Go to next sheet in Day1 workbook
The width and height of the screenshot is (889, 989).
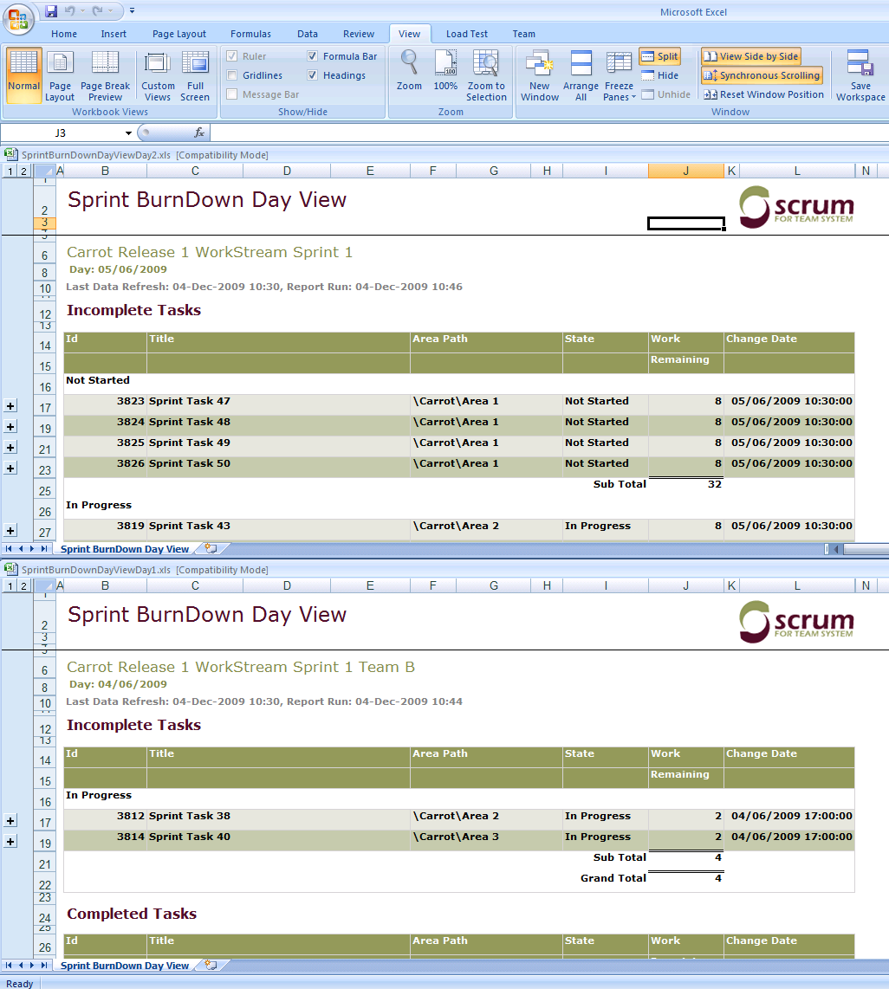click(x=31, y=965)
